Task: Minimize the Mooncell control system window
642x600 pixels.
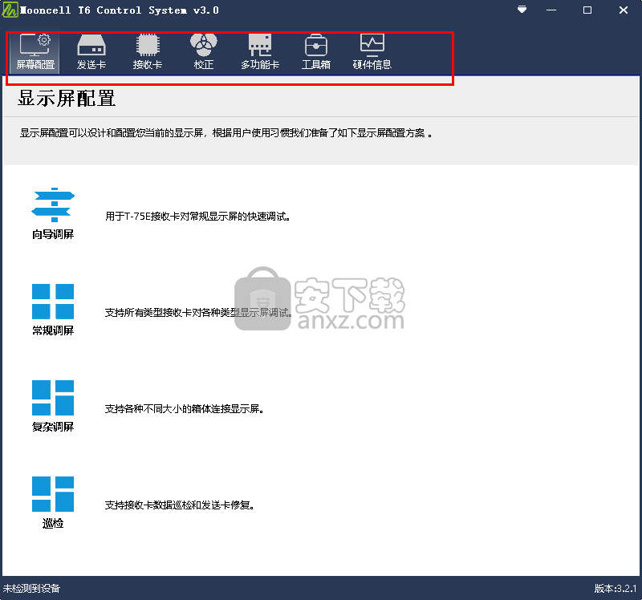Action: tap(551, 10)
